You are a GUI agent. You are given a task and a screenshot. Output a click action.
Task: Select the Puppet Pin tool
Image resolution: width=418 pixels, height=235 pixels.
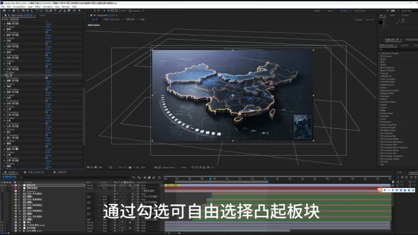79,10
